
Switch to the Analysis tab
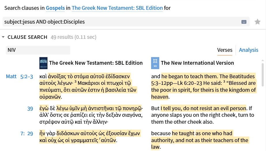[248, 50]
